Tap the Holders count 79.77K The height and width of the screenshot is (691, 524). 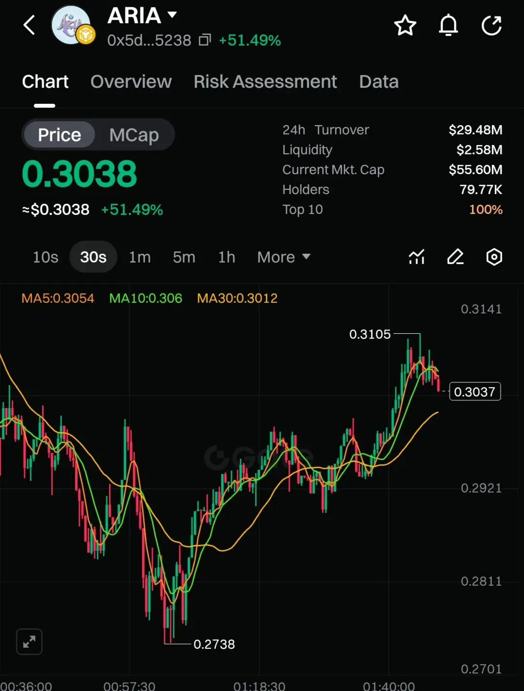click(481, 189)
